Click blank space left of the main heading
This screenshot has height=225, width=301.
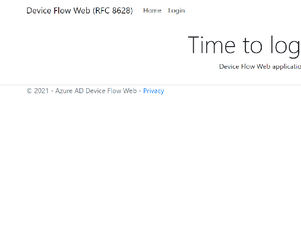(100, 45)
